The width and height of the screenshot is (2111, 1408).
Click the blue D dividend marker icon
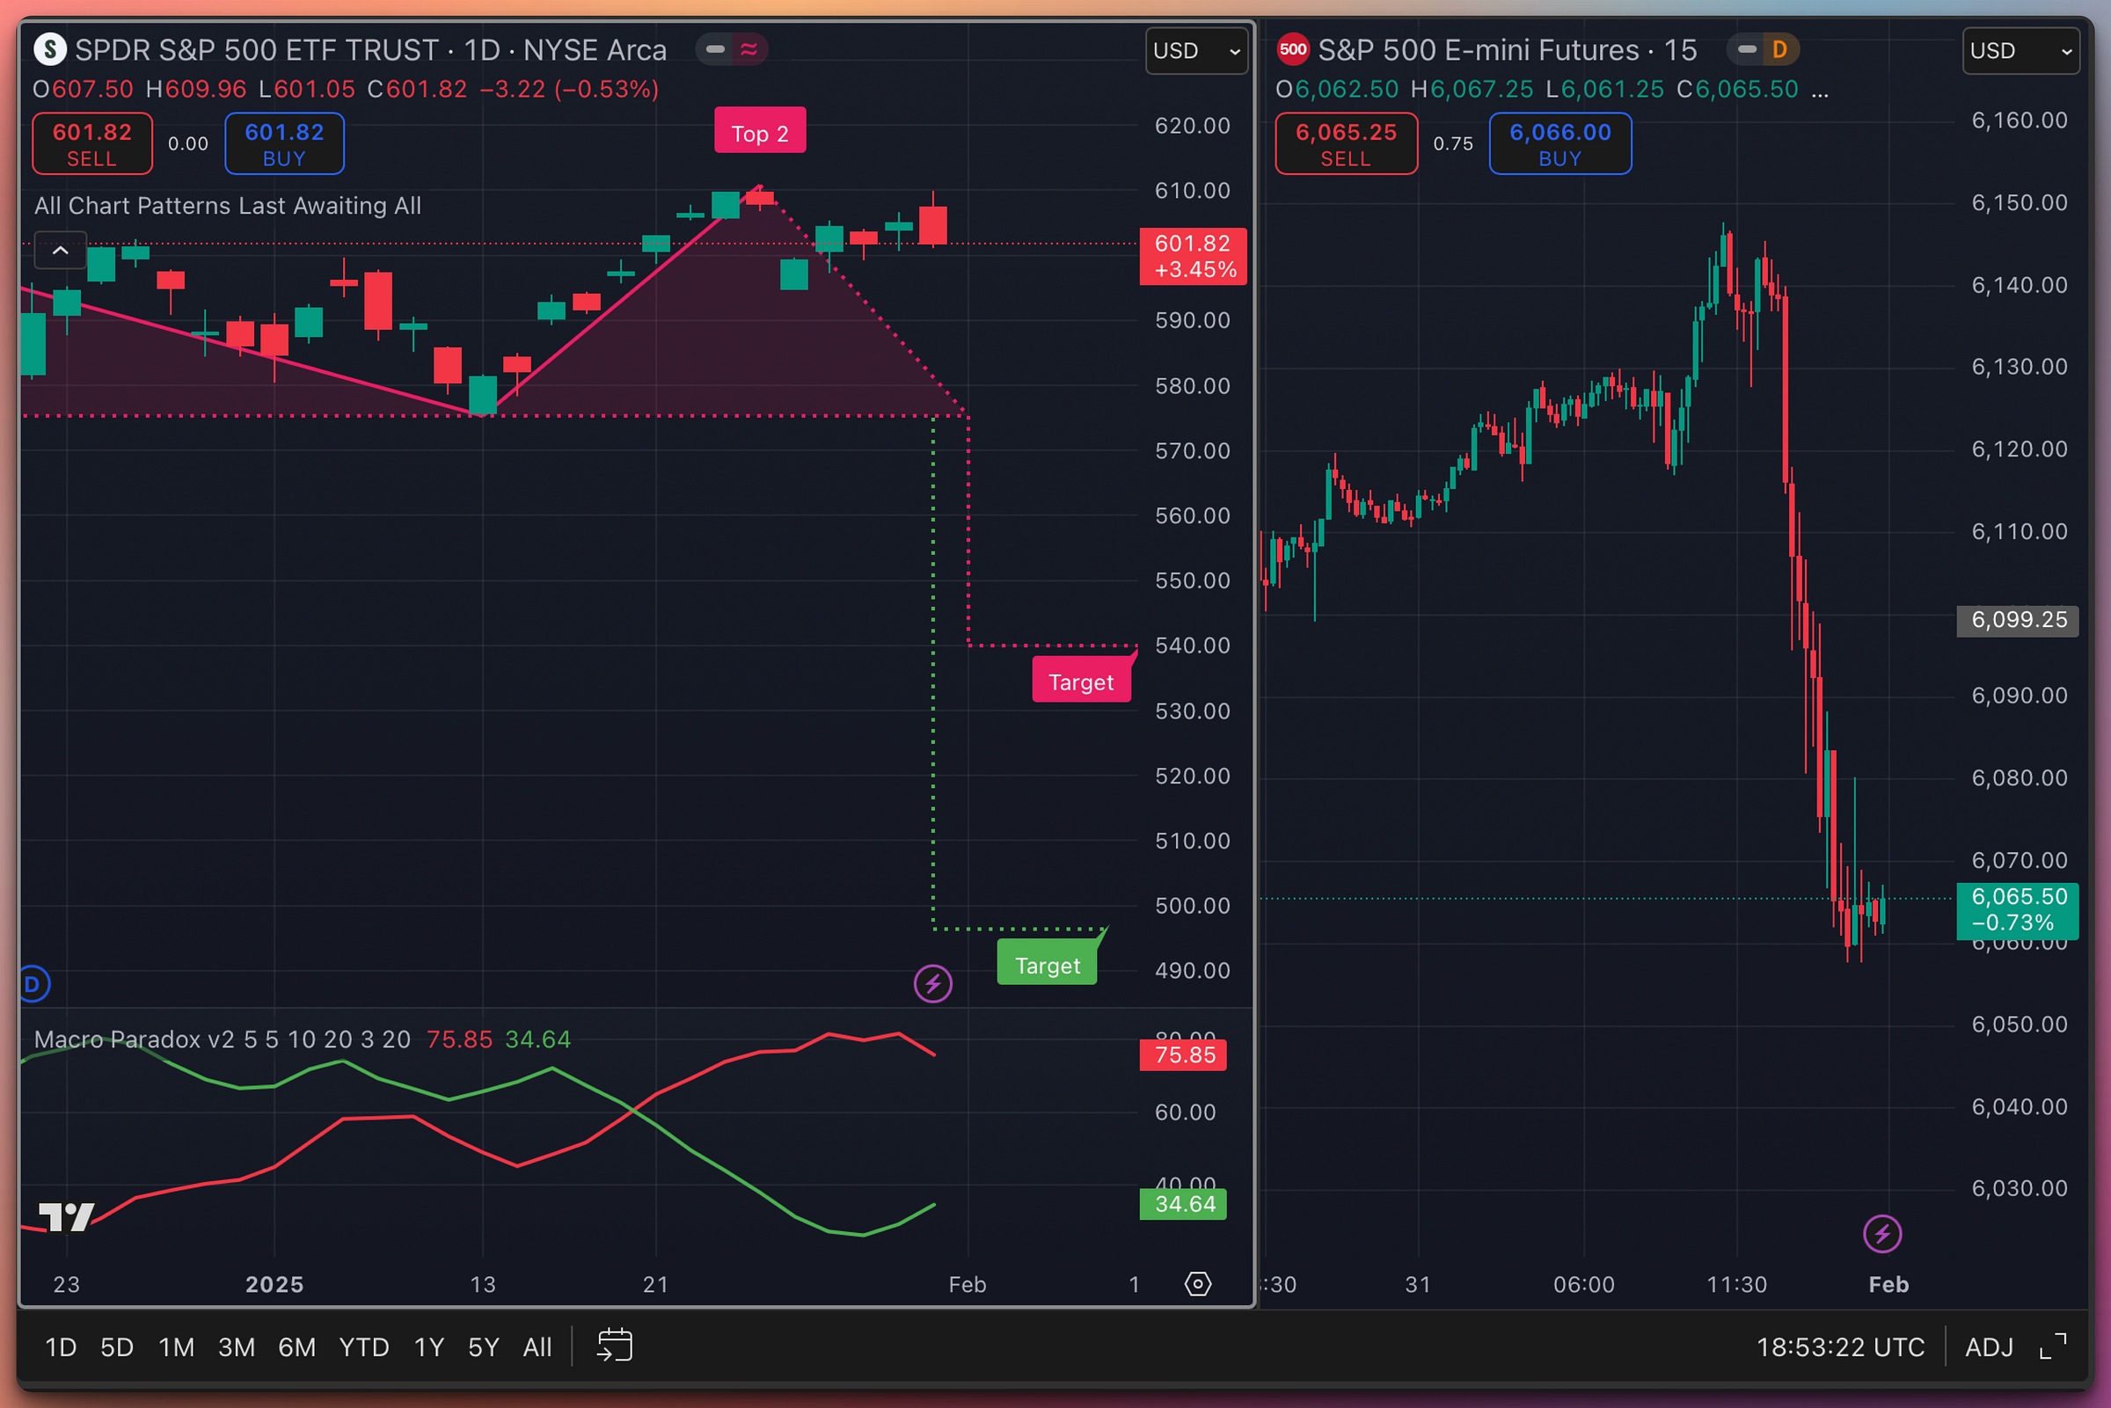pos(33,984)
